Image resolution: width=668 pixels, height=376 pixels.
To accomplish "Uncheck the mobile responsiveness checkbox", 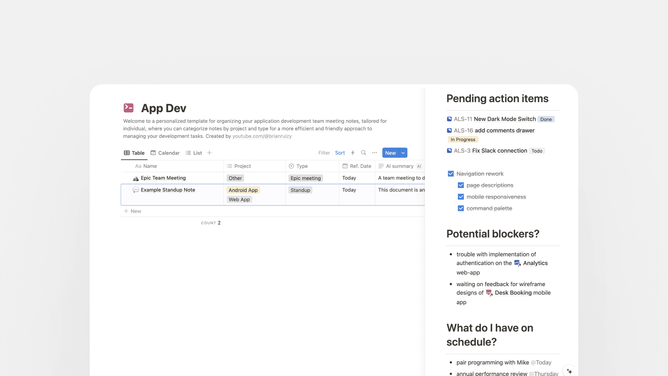I will pos(461,197).
